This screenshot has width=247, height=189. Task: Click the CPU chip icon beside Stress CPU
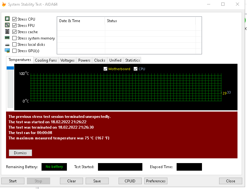7,19
